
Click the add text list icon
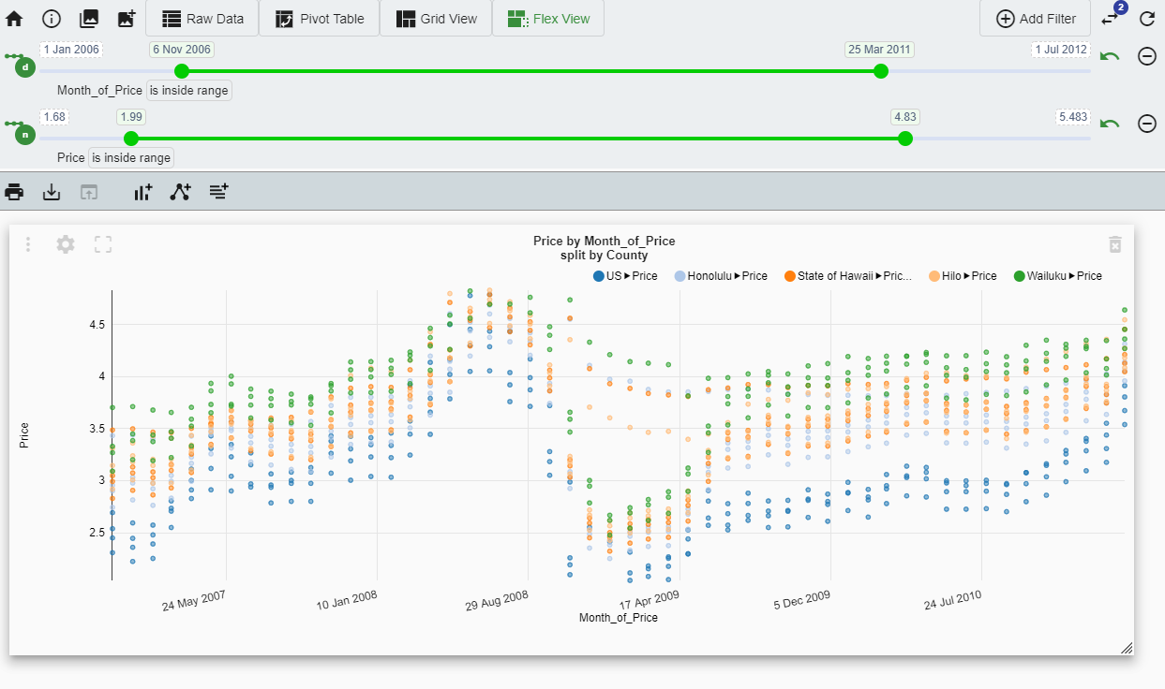[x=218, y=192]
